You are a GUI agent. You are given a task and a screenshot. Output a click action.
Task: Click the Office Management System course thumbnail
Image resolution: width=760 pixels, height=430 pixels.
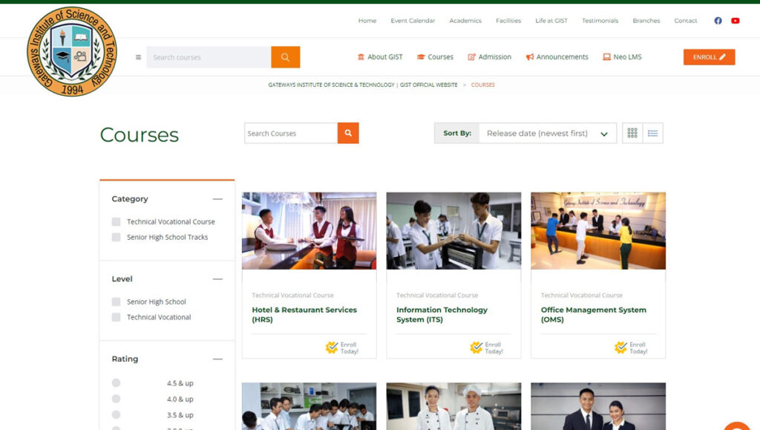coord(597,231)
